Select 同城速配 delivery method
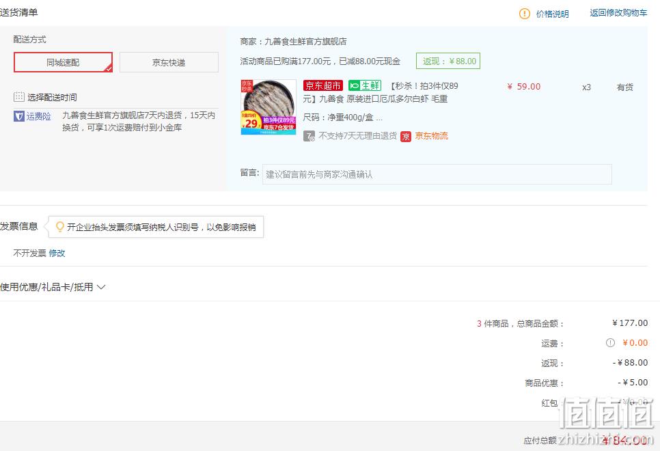This screenshot has height=451, width=660. coord(63,62)
